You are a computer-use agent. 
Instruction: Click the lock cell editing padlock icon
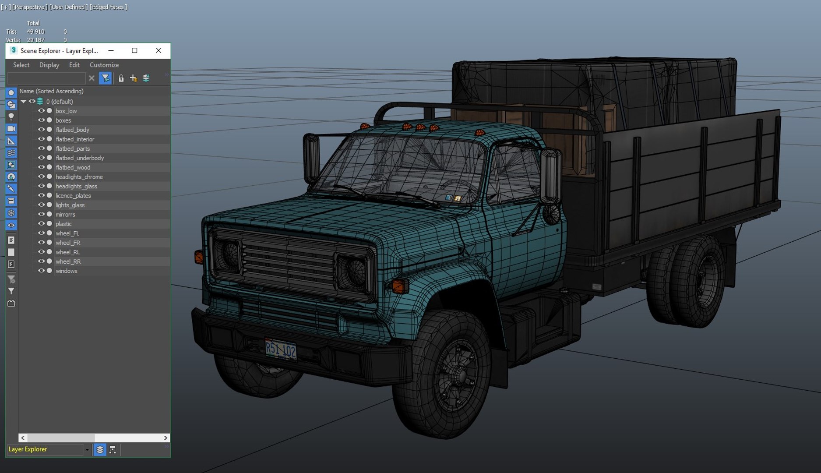121,78
